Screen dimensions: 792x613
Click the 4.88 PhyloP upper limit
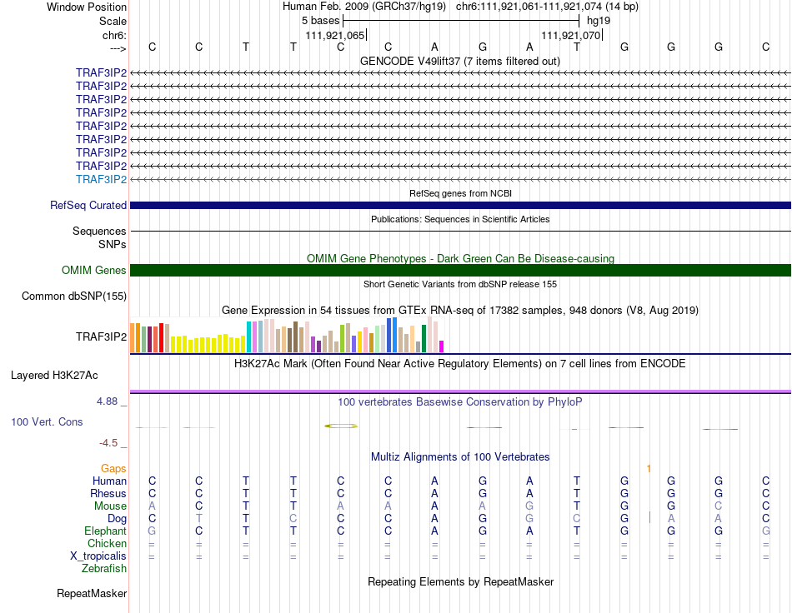107,401
